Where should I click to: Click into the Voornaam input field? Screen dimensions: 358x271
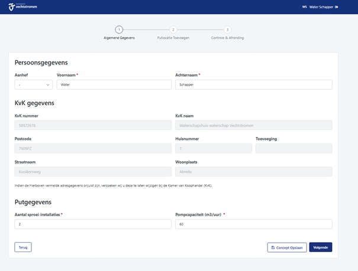click(114, 84)
